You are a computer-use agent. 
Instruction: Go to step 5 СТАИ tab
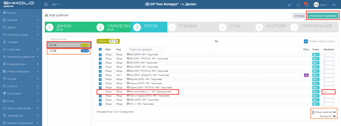(237, 27)
